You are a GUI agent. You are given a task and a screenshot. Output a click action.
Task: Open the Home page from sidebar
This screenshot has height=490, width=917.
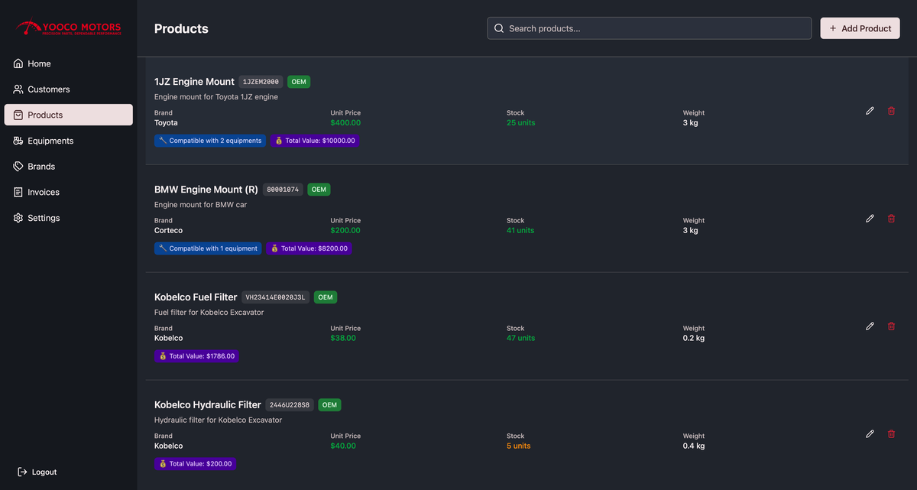coord(39,63)
